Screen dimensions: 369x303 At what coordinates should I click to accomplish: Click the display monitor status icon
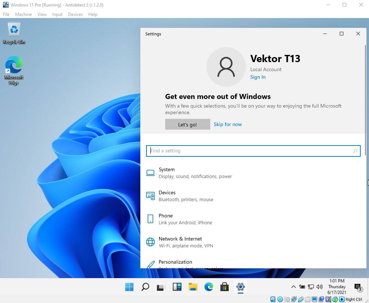(x=315, y=299)
